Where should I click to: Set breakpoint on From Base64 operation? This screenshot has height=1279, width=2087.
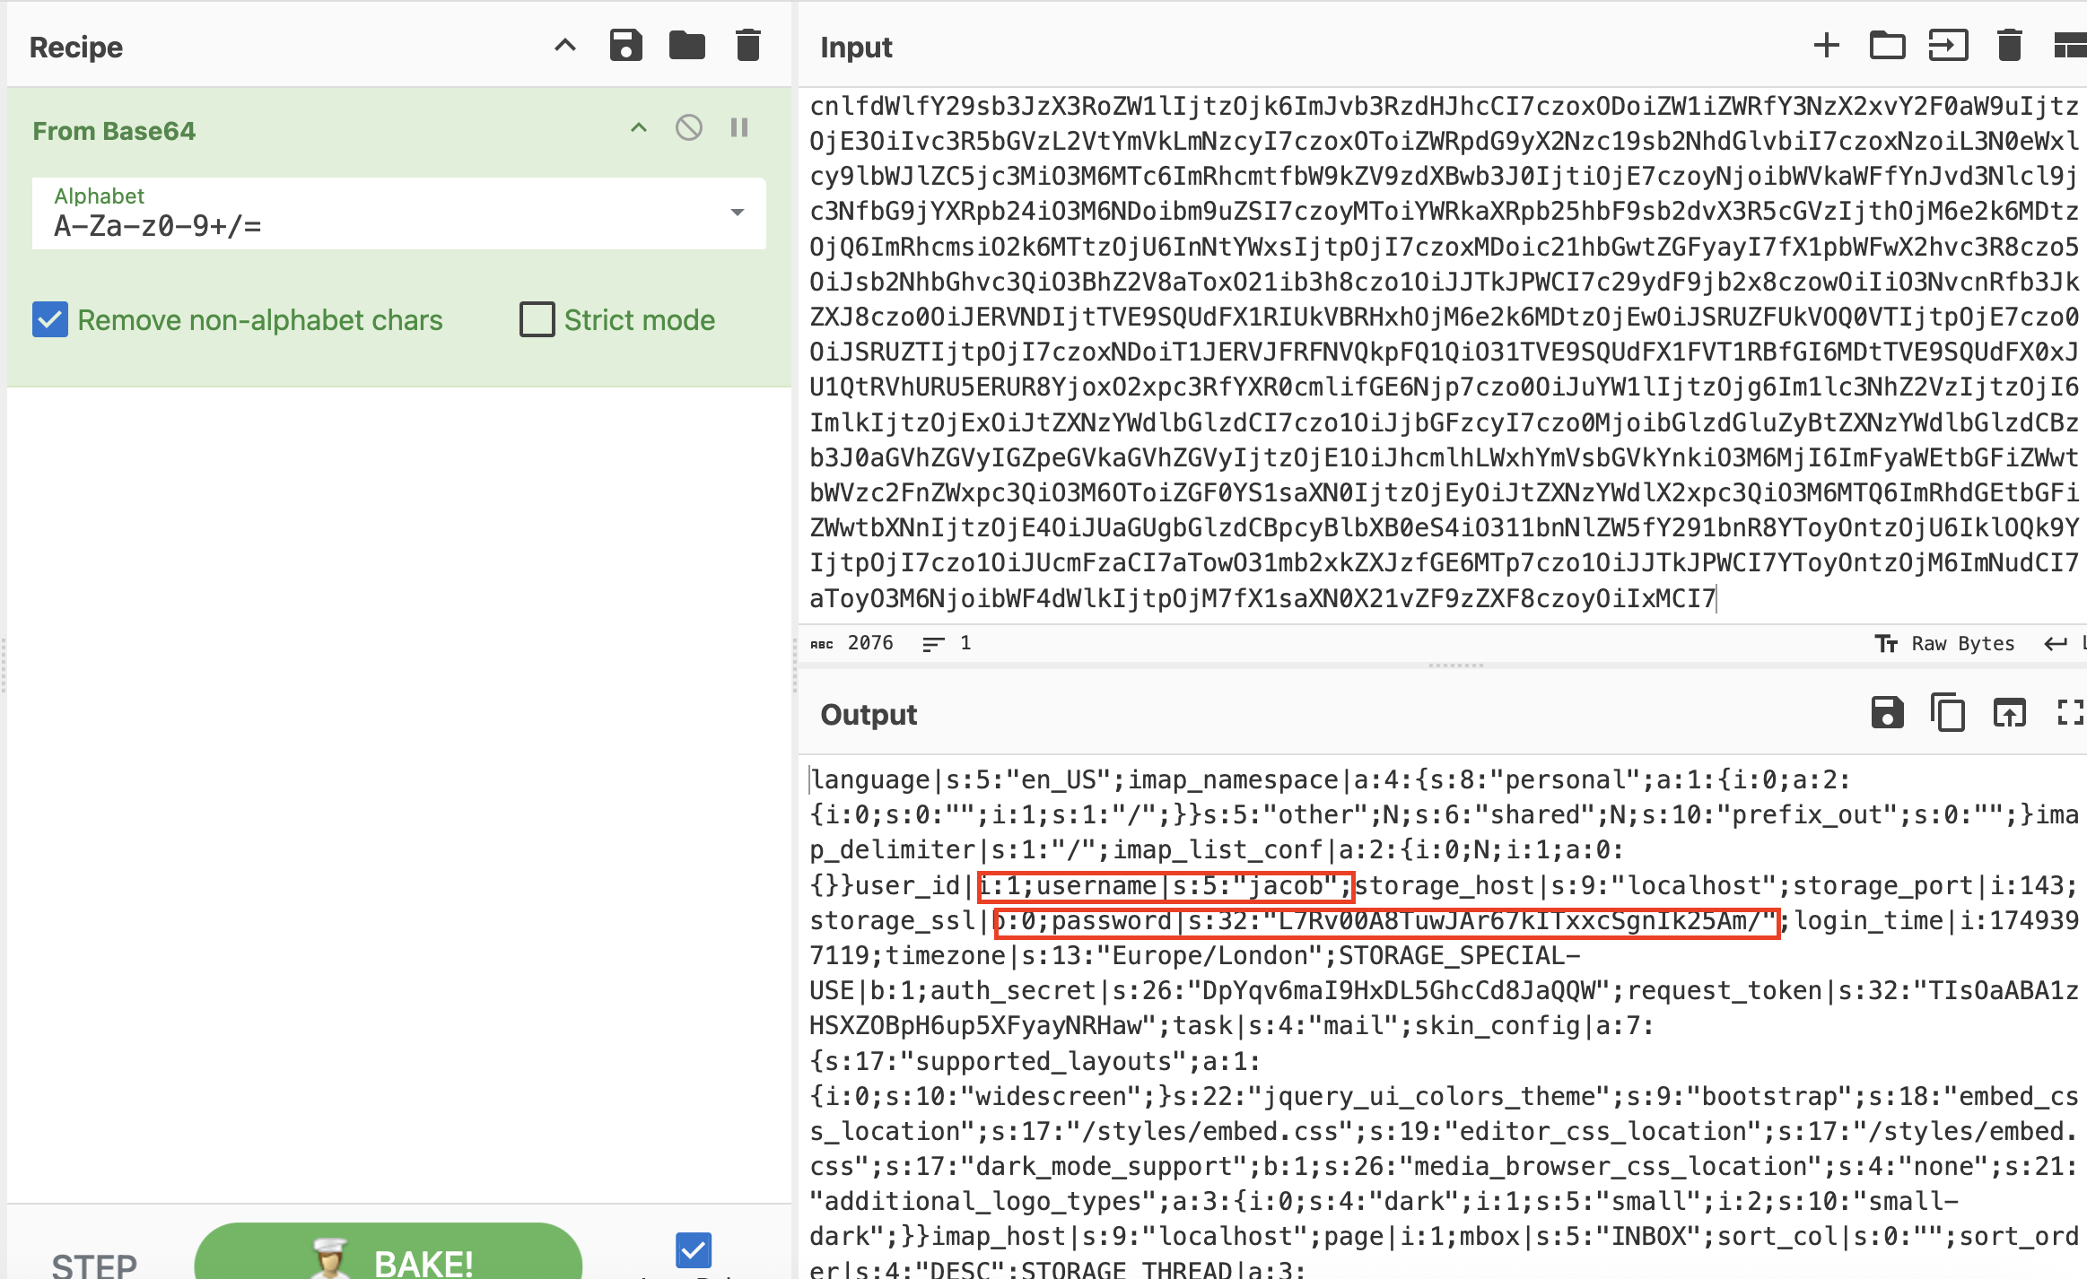click(739, 128)
